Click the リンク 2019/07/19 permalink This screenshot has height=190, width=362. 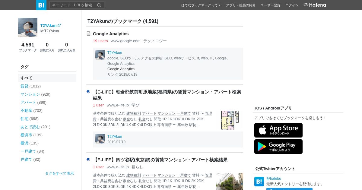click(x=122, y=74)
